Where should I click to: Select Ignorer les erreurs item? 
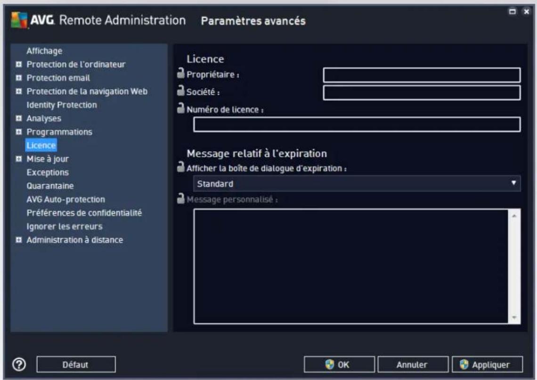(65, 226)
